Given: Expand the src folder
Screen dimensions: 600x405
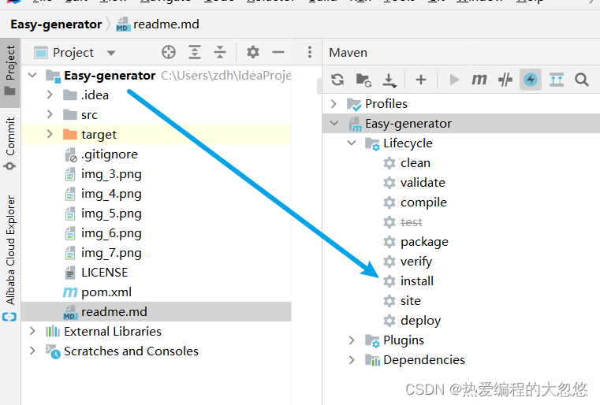Looking at the screenshot, I should [x=50, y=114].
